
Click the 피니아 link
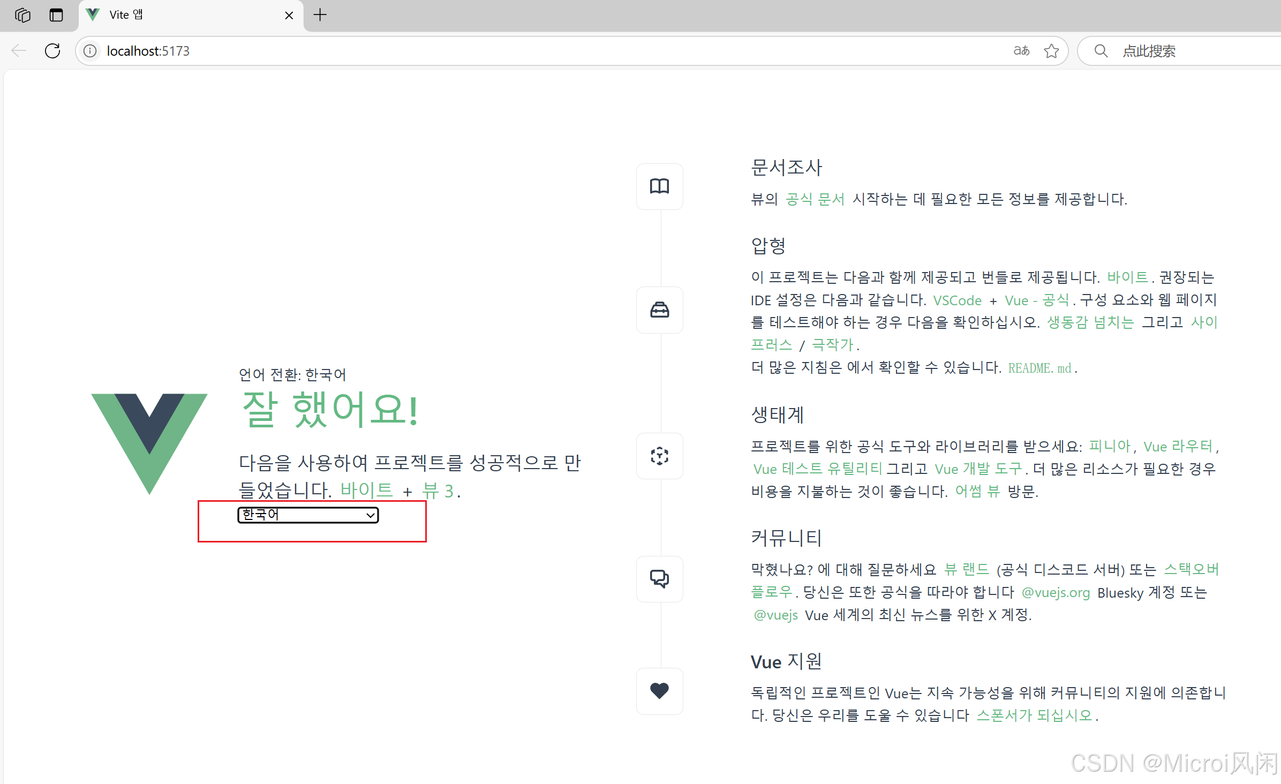tap(1110, 446)
